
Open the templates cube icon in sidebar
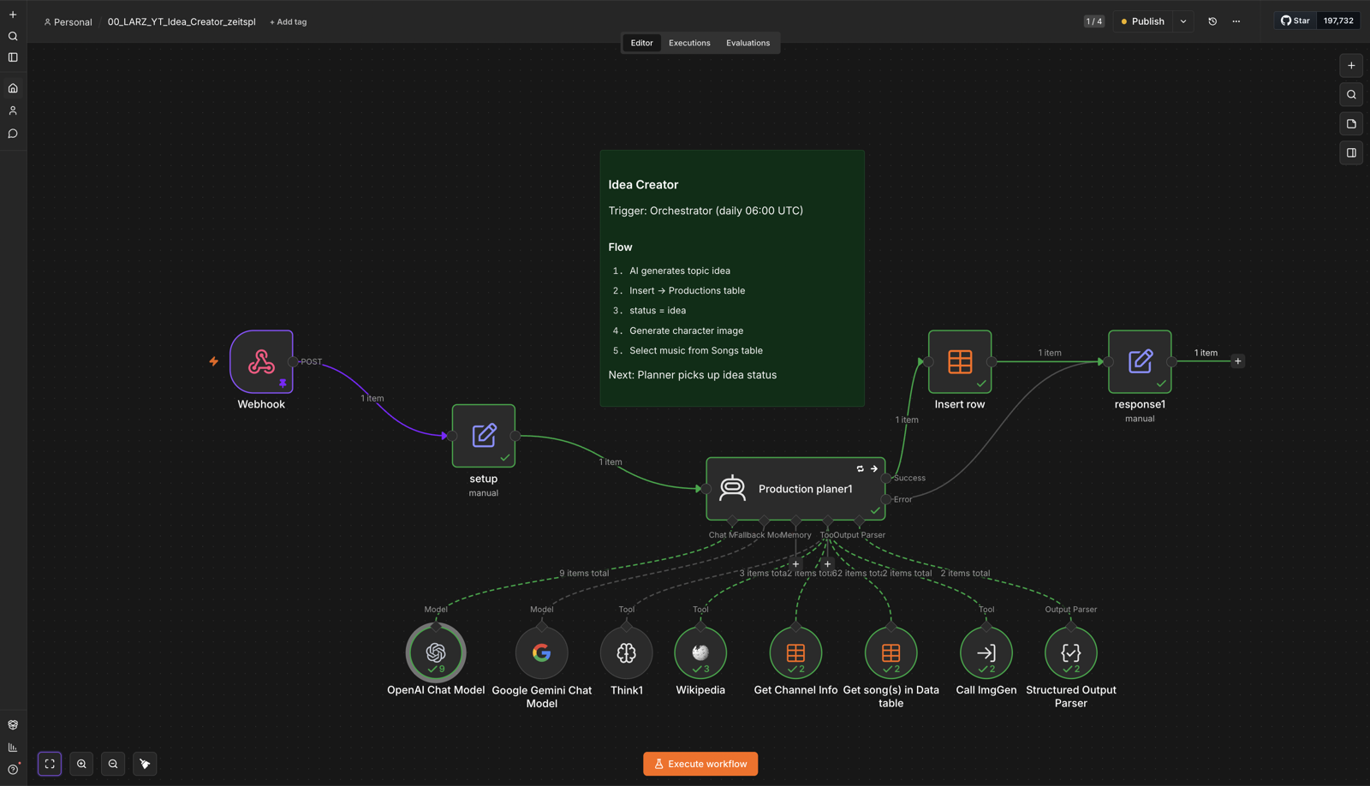tap(13, 724)
